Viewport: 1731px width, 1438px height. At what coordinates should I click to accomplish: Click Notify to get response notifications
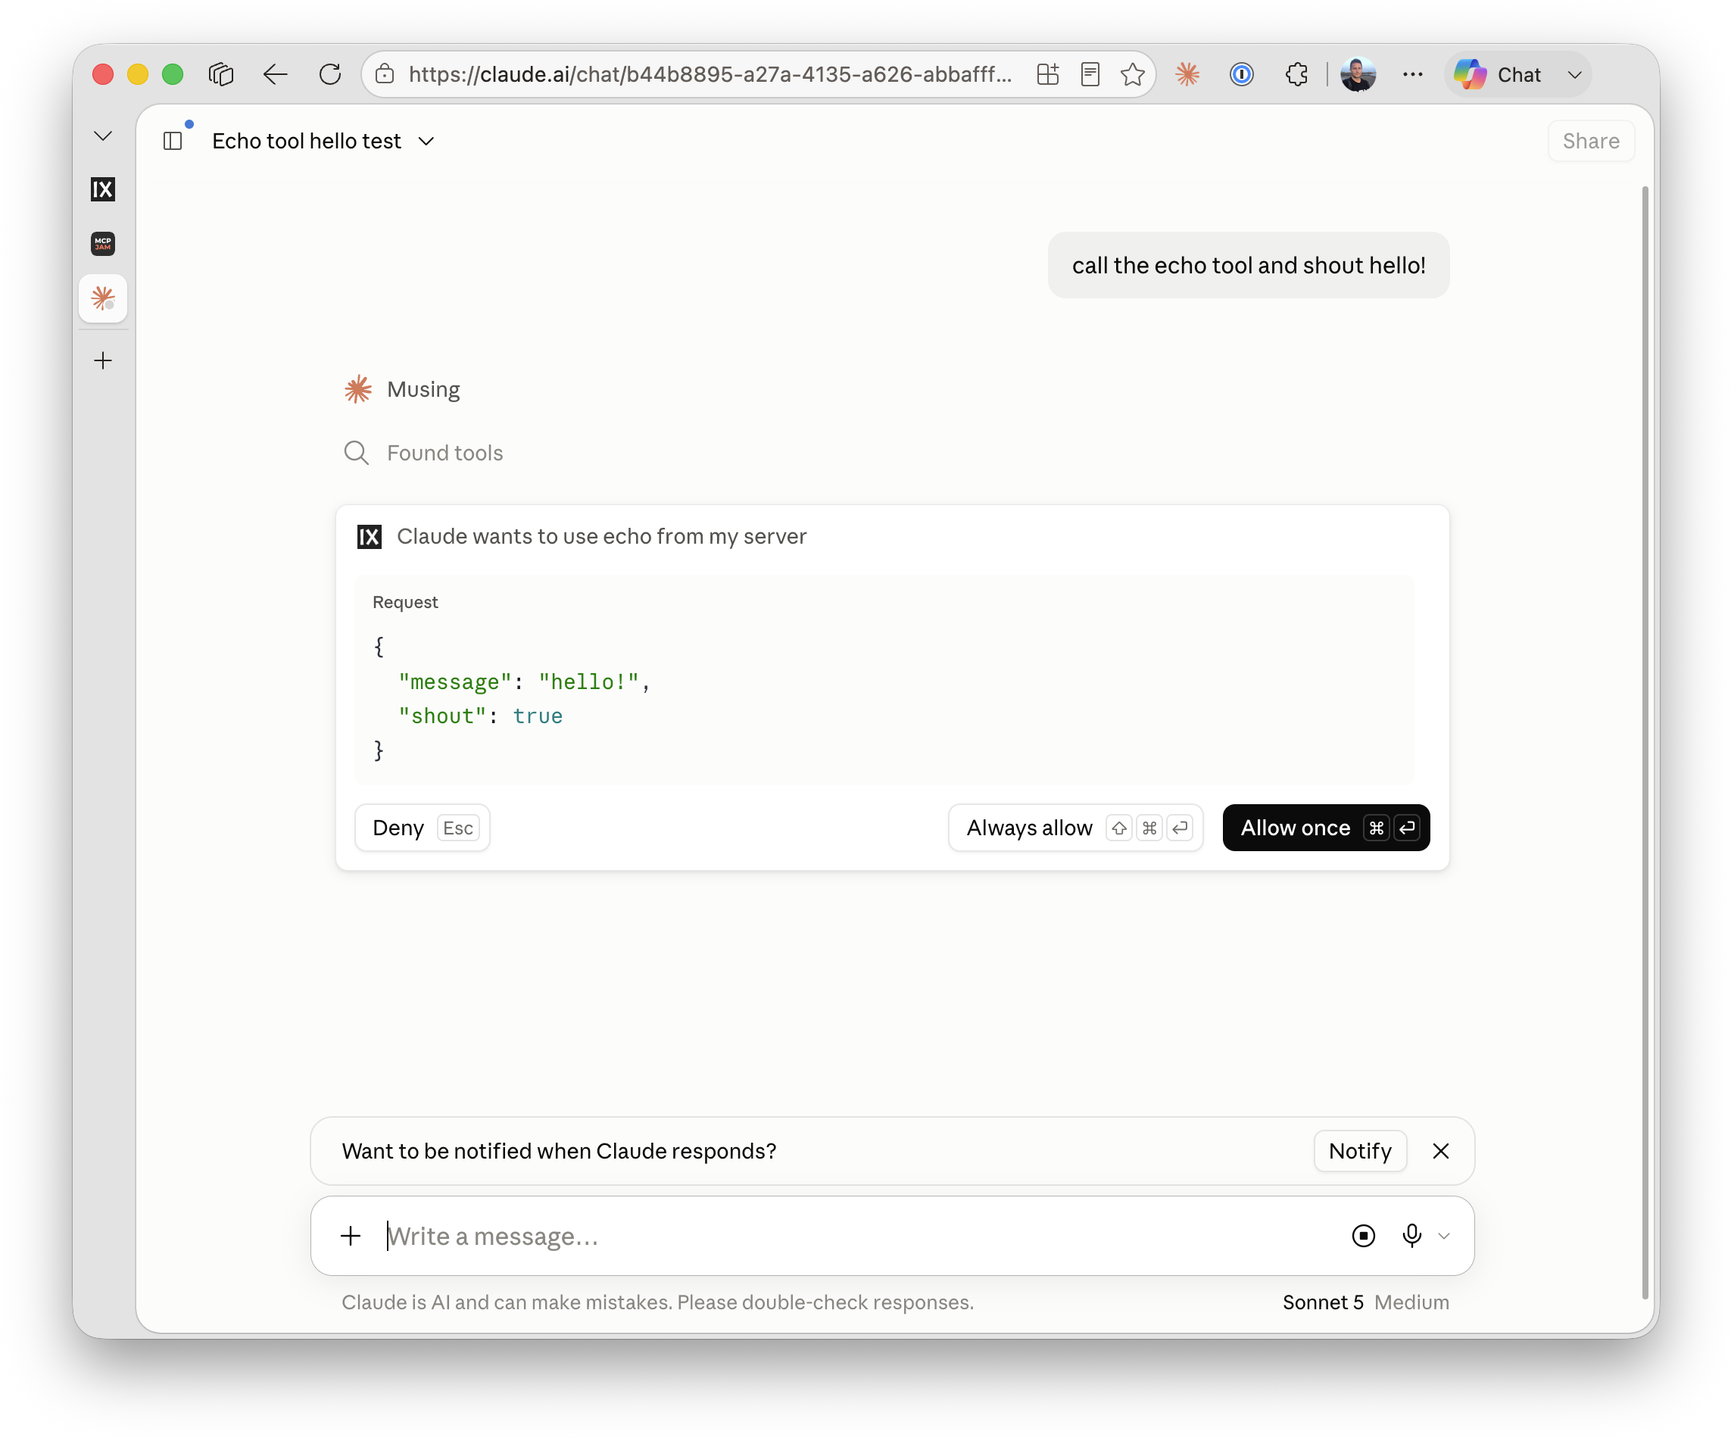click(x=1359, y=1150)
